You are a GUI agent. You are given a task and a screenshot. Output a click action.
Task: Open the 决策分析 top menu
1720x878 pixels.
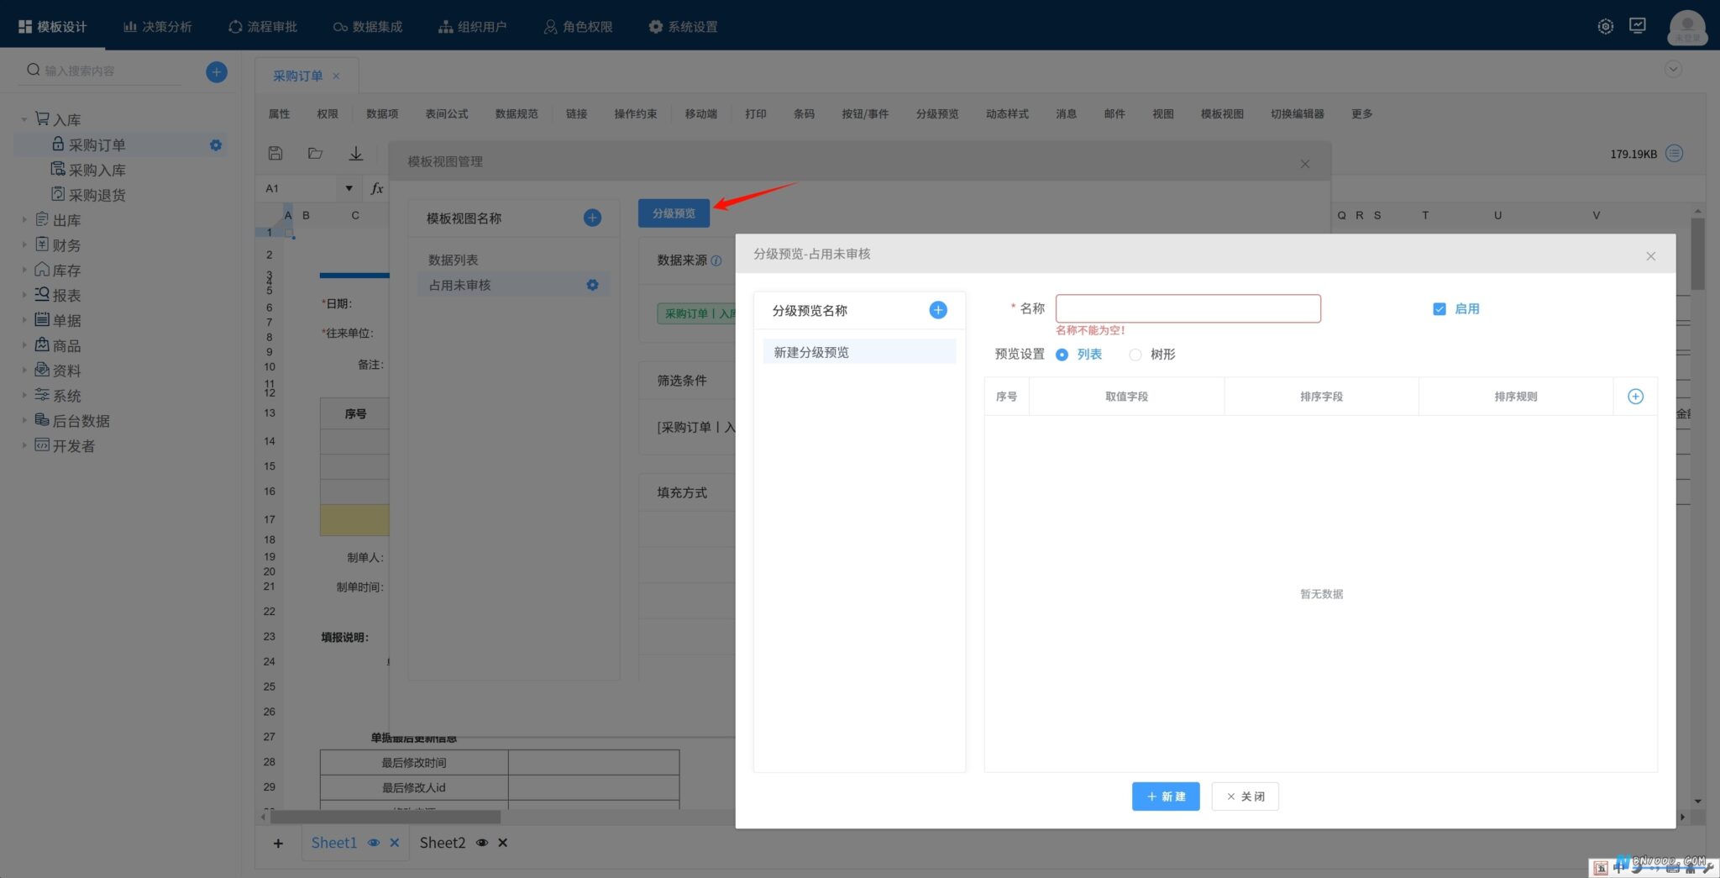[158, 26]
